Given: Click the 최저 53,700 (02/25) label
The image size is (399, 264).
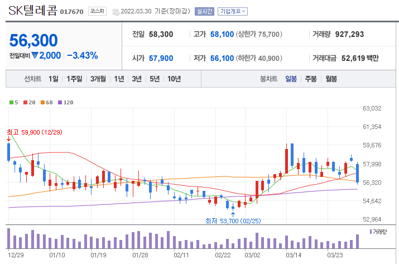Looking at the screenshot, I should (x=233, y=220).
